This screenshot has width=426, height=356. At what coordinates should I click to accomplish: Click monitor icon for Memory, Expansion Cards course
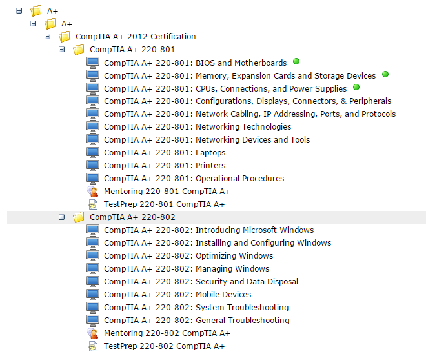(x=93, y=75)
